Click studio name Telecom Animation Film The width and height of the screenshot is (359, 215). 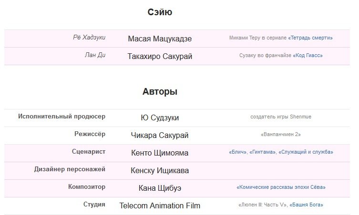point(160,206)
